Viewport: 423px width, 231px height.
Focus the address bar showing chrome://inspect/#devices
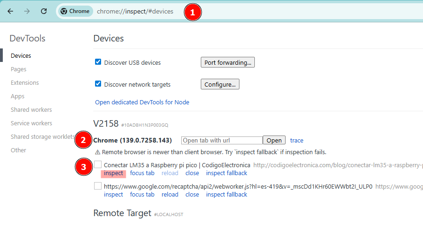pyautogui.click(x=135, y=11)
